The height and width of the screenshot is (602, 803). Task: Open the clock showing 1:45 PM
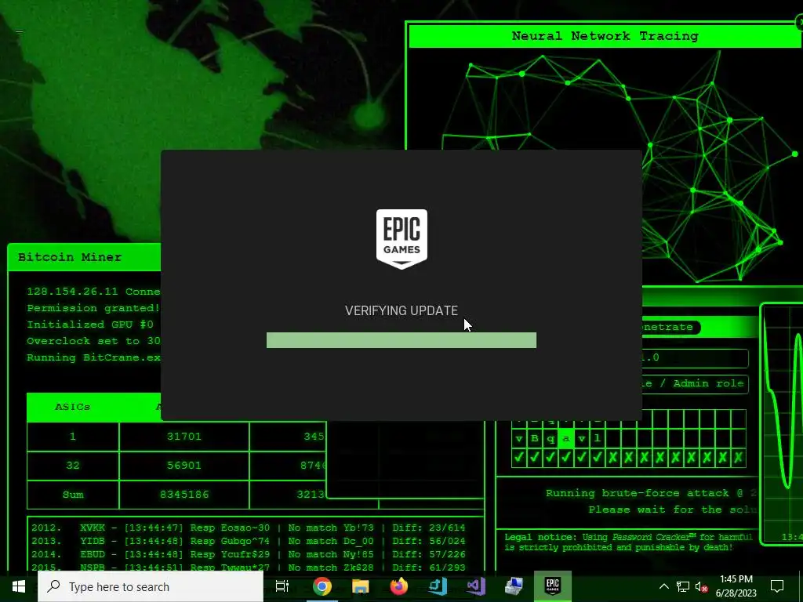click(x=736, y=586)
